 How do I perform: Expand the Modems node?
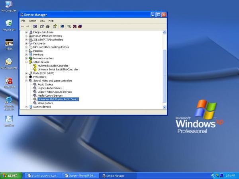click(26, 51)
